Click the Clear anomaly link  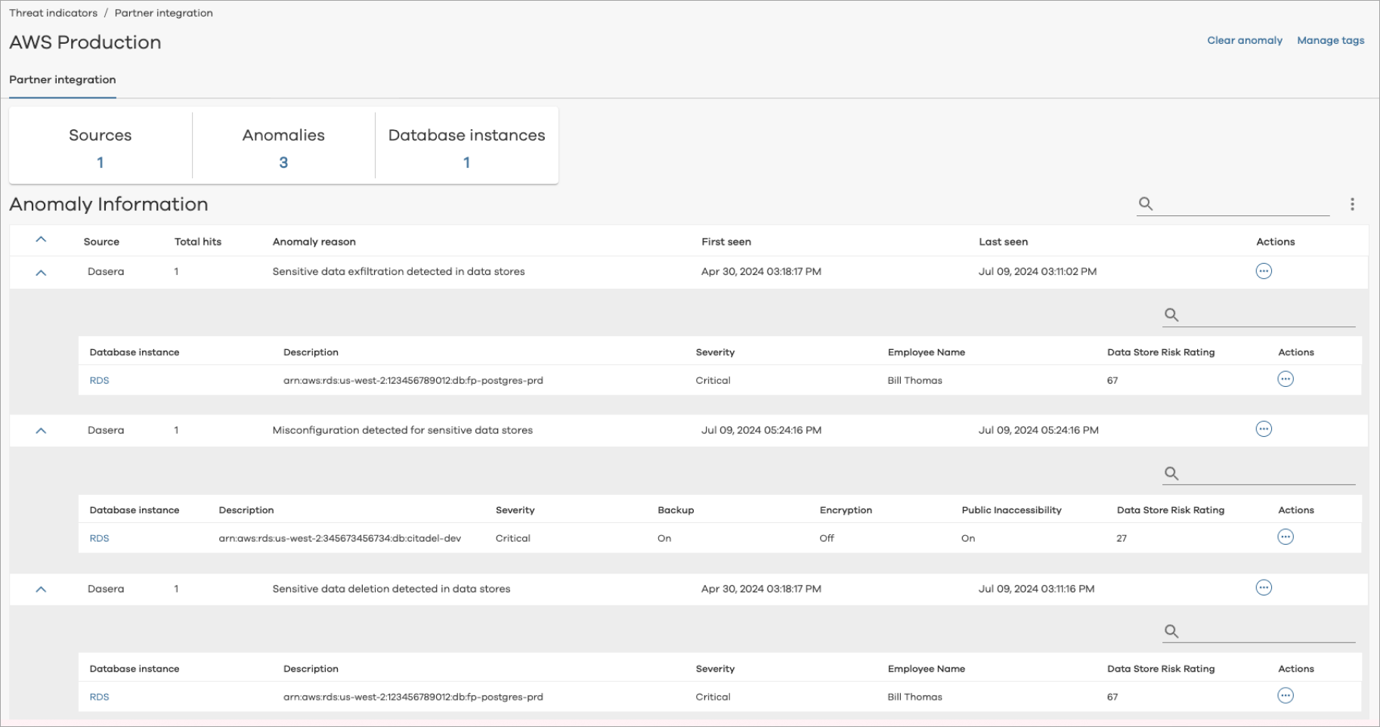click(x=1244, y=41)
